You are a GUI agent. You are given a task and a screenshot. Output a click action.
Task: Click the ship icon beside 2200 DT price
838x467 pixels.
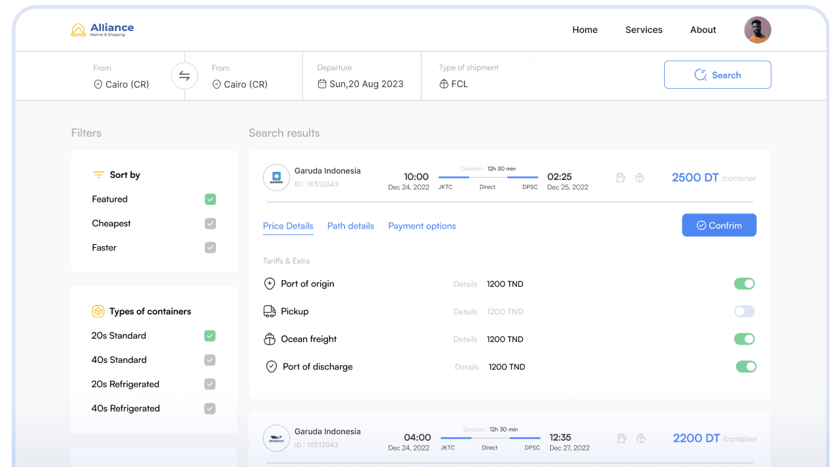pos(640,438)
